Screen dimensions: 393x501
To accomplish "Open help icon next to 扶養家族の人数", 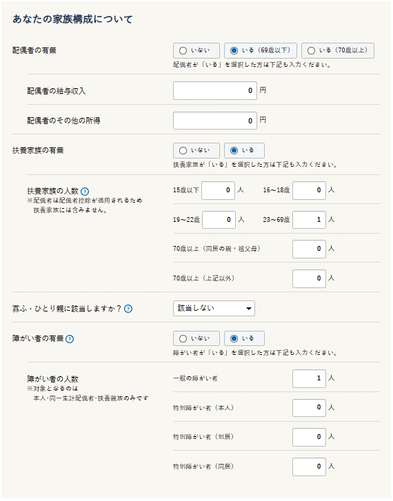I will 85,192.
